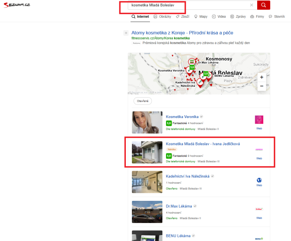Viewport: 291px width, 241px height.
Task: Click the verified checkmark next to BENU Lékárna
Action: (x=193, y=236)
